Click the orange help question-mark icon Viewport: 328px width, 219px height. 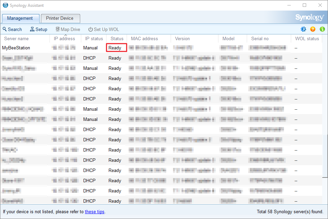pyautogui.click(x=313, y=29)
